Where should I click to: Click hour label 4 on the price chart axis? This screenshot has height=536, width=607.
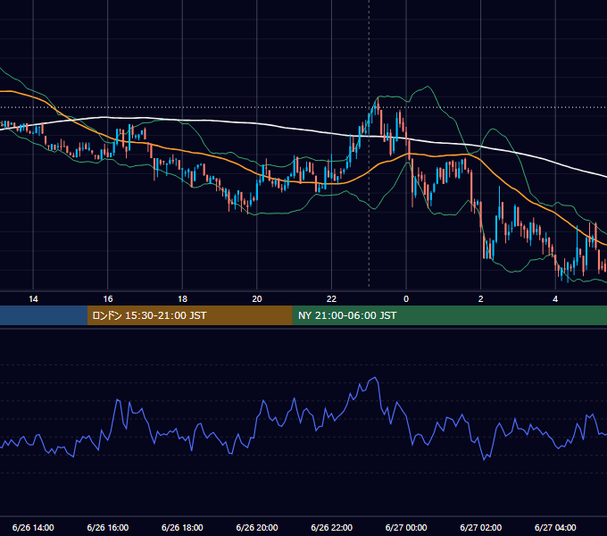coord(555,298)
